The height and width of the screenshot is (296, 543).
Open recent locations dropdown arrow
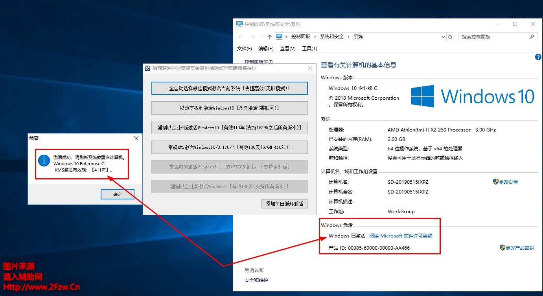tap(261, 37)
